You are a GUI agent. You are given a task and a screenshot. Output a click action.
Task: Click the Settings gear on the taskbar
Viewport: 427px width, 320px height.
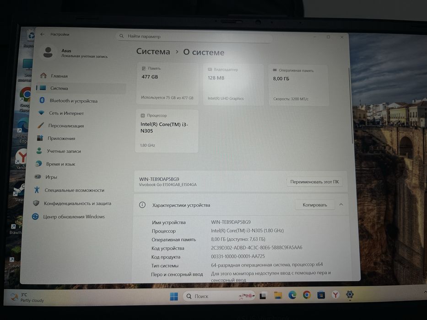coord(350,294)
